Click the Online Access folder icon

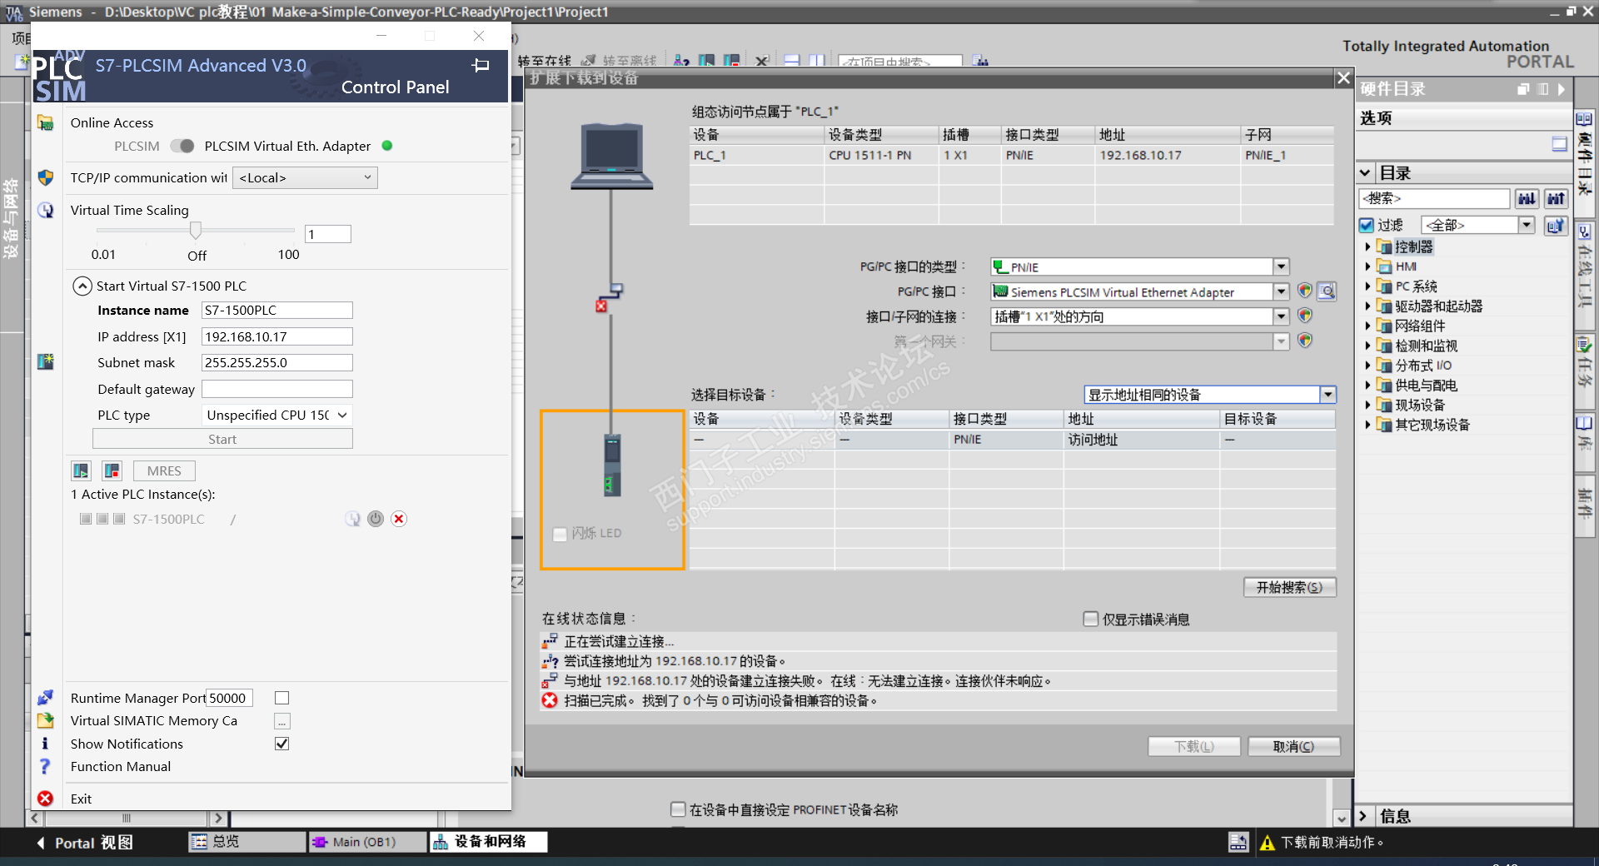[45, 123]
